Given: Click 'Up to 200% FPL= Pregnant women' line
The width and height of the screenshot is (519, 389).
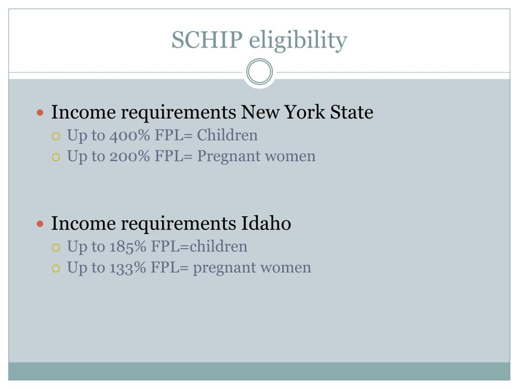Looking at the screenshot, I should [x=191, y=157].
